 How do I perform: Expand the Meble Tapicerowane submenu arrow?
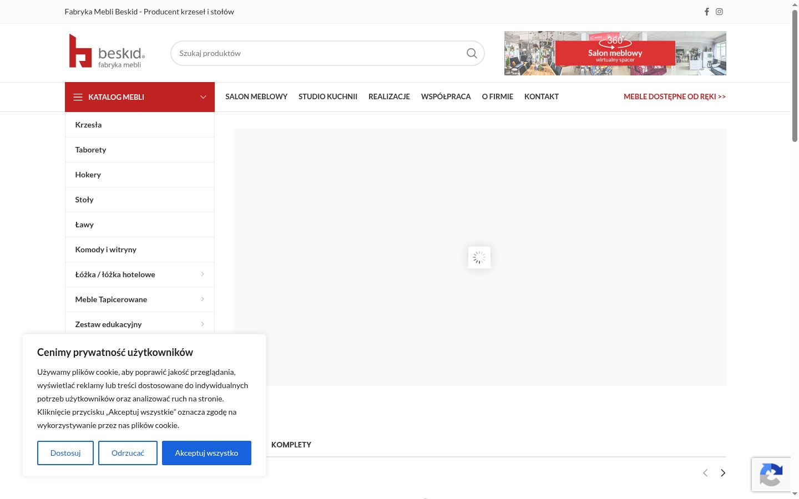click(x=203, y=299)
